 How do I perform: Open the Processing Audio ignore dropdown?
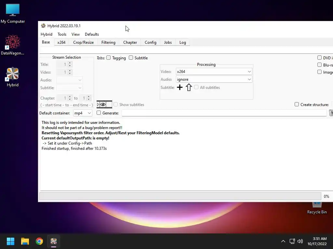pyautogui.click(x=214, y=79)
